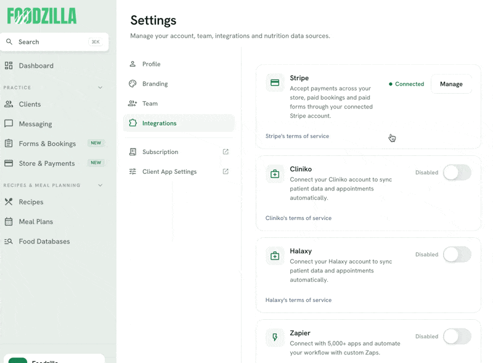The image size is (493, 363).
Task: Click the Disabled label for Zapier
Action: coord(426,336)
